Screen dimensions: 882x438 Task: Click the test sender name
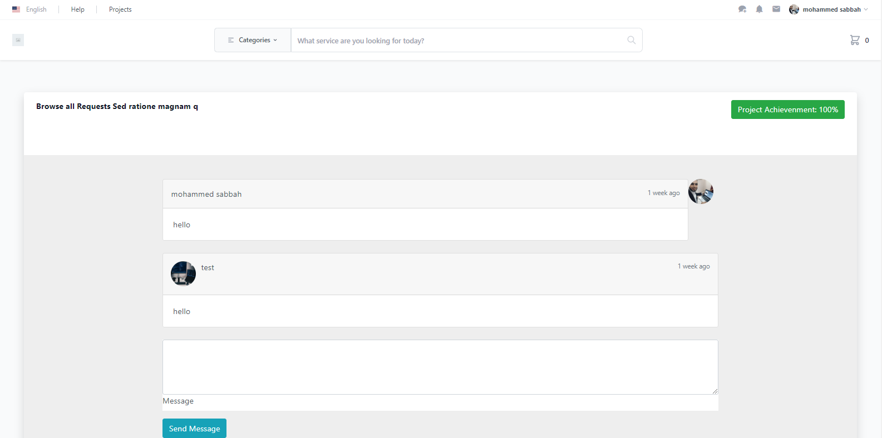[x=208, y=268]
